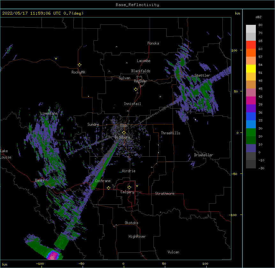Pick the red 60-65 dBZ legend swatch
275x268 pixels.
pyautogui.click(x=251, y=45)
